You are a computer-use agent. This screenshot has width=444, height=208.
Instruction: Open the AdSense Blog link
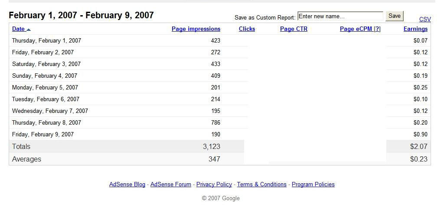[127, 185]
